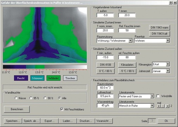Screen dimensions: 178x127
Task: Click the help question mark icon
Action: pyautogui.click(x=171, y=2)
